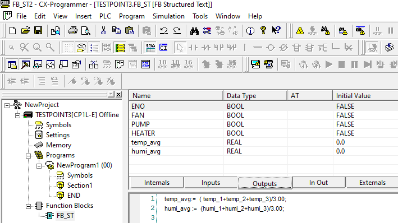
Task: Open the Simulation menu
Action: pos(168,16)
